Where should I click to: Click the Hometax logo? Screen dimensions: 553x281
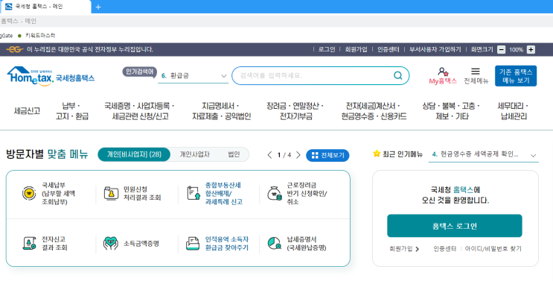(x=51, y=76)
